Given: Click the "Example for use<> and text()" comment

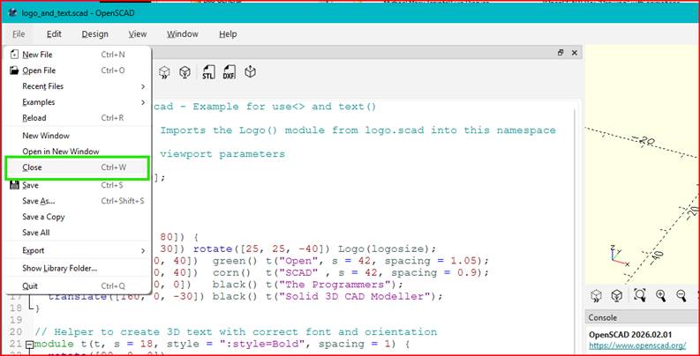Looking at the screenshot, I should click(x=284, y=107).
